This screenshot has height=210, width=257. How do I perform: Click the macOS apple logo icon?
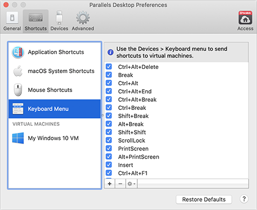point(18,71)
